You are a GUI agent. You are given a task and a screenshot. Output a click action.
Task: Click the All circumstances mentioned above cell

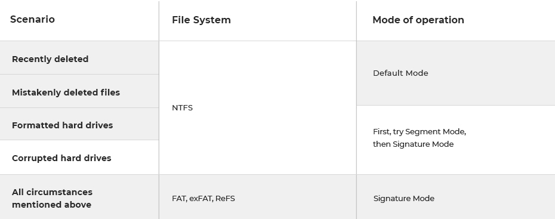pos(79,197)
